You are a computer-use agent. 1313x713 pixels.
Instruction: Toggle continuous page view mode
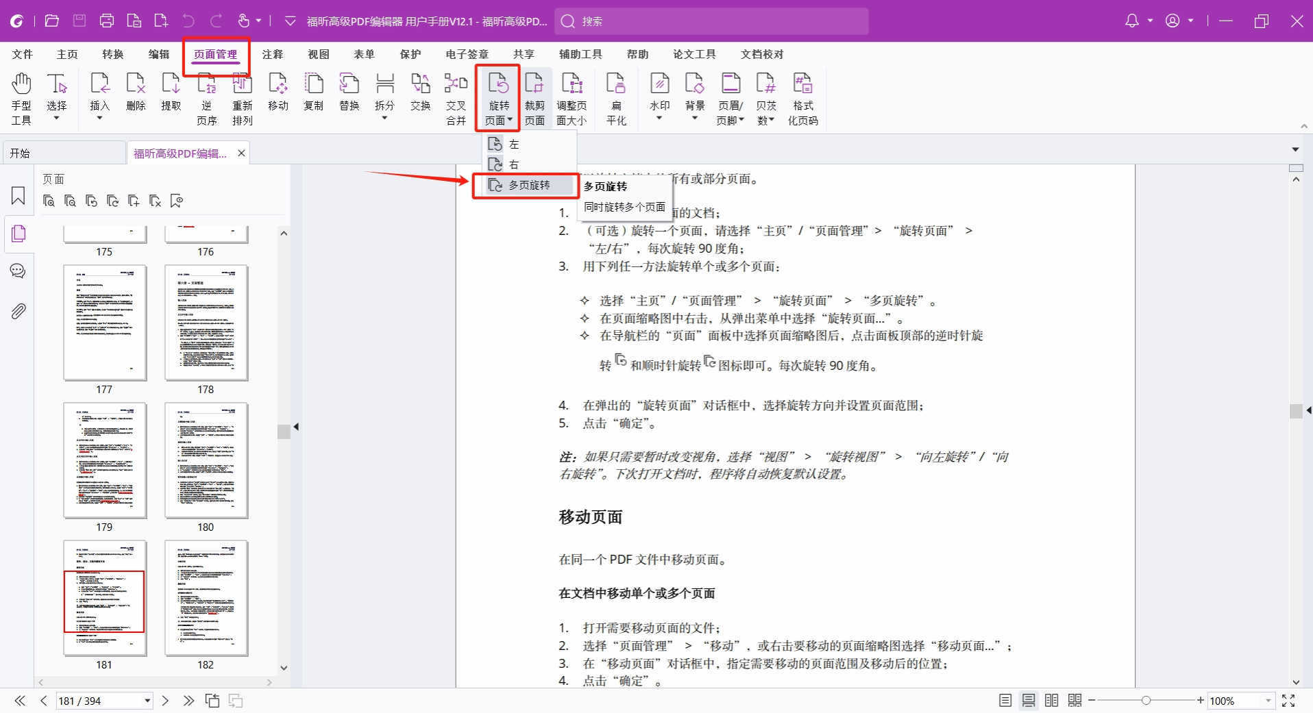pos(1029,701)
